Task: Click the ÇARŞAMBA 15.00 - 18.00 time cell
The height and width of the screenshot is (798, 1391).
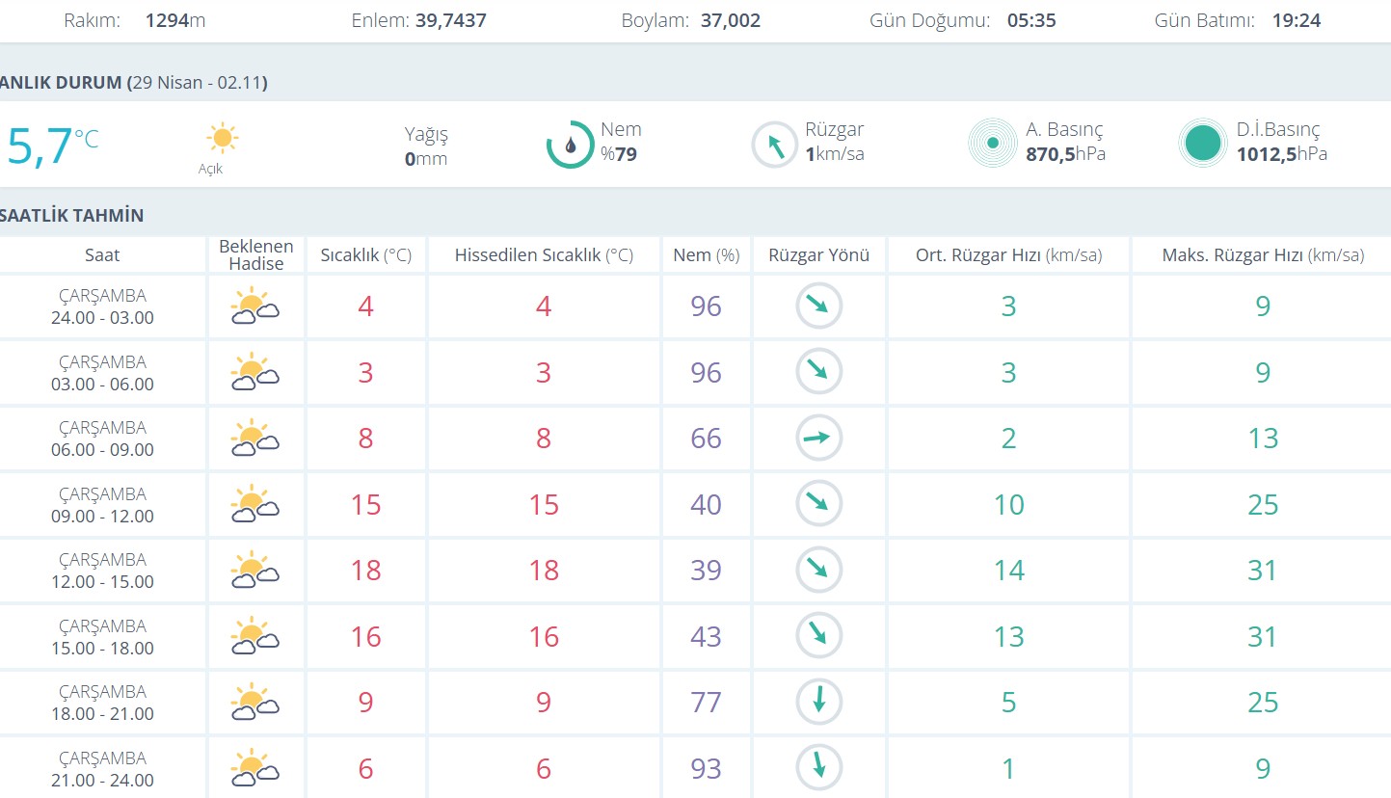Action: click(x=102, y=637)
